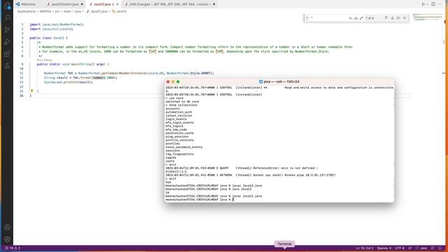Click 'show collections' command in terminal
Image resolution: width=448 pixels, height=252 pixels.
183,105
